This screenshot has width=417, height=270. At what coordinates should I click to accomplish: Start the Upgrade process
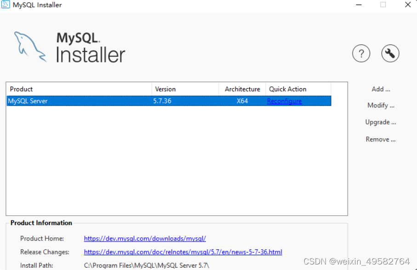click(381, 122)
